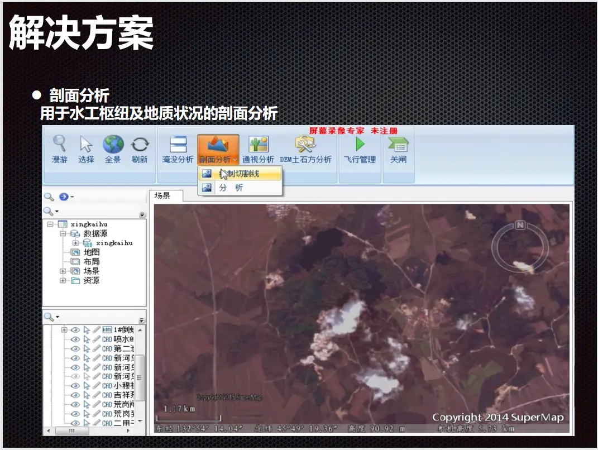The image size is (598, 450).
Task: Toggle selectable arrow on the 1#倒 layer
Action: [x=87, y=330]
